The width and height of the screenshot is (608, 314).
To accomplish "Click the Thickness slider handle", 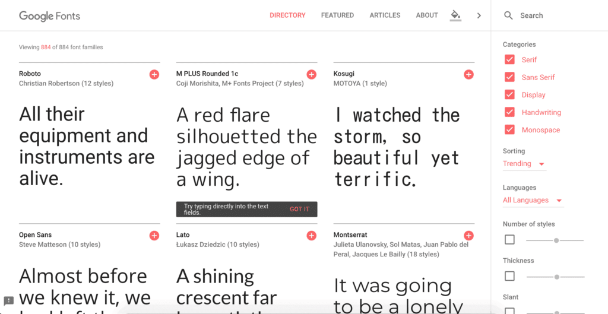I will pos(557,277).
